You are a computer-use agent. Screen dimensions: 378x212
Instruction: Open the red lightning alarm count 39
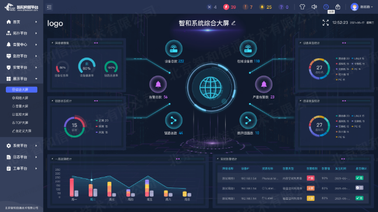[x=229, y=7]
